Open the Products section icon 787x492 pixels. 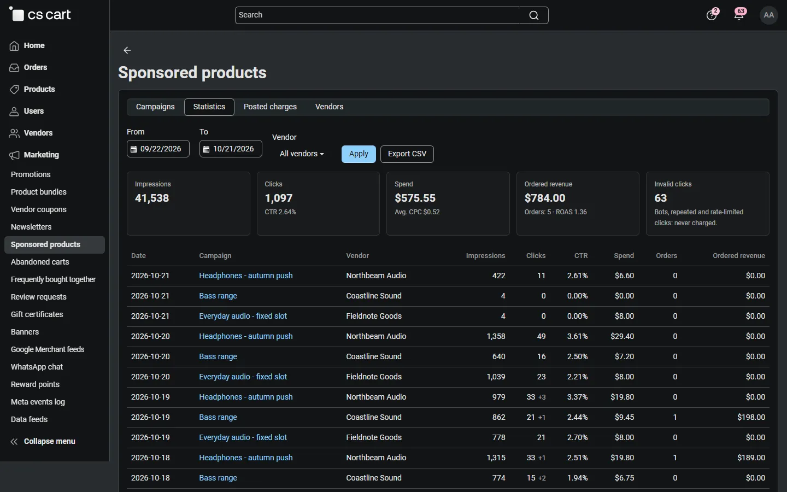click(14, 90)
